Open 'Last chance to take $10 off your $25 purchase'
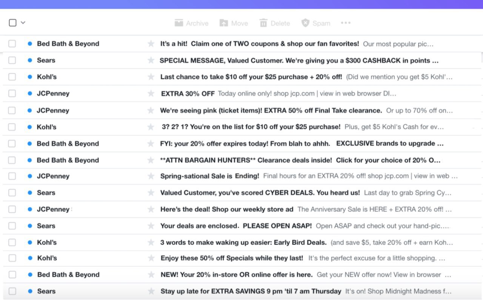Image resolution: width=483 pixels, height=300 pixels. coord(251,77)
